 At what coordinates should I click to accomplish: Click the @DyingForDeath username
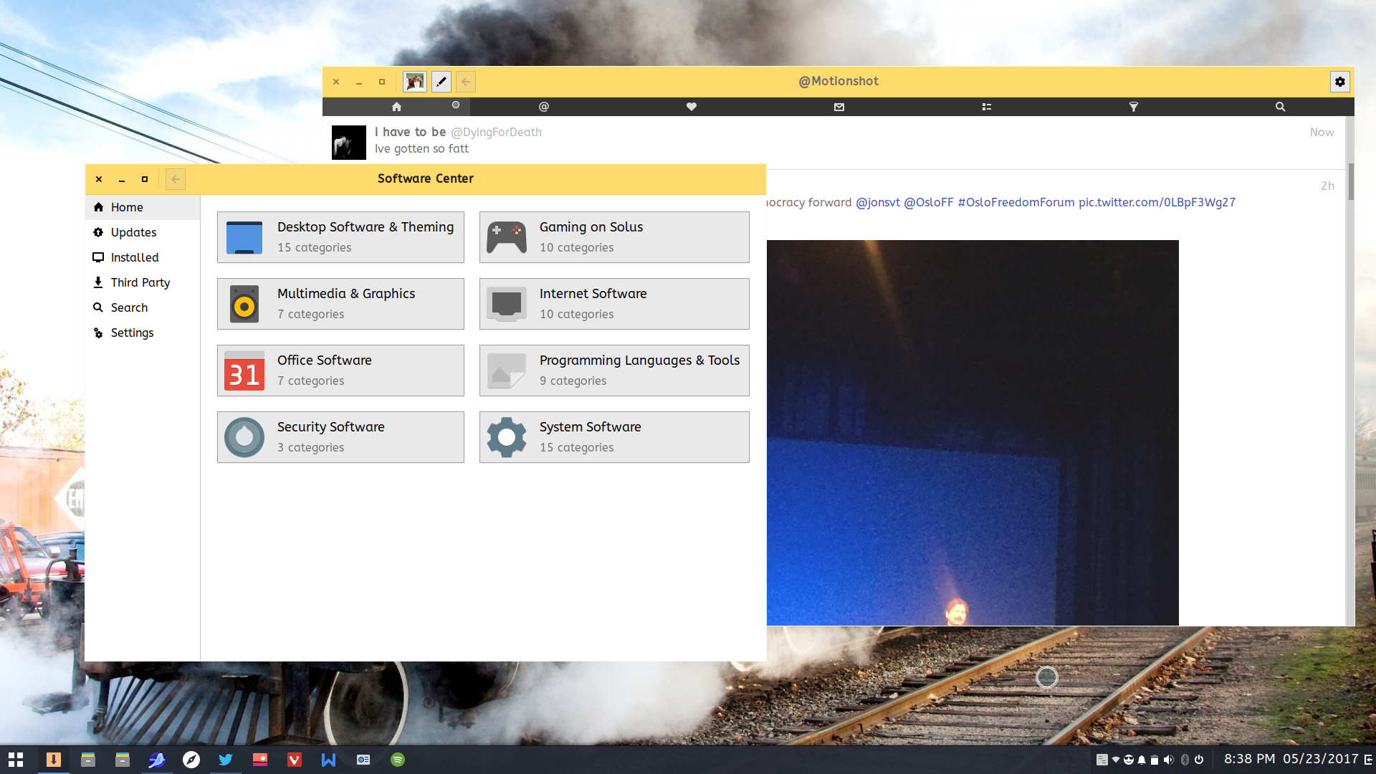(x=496, y=132)
